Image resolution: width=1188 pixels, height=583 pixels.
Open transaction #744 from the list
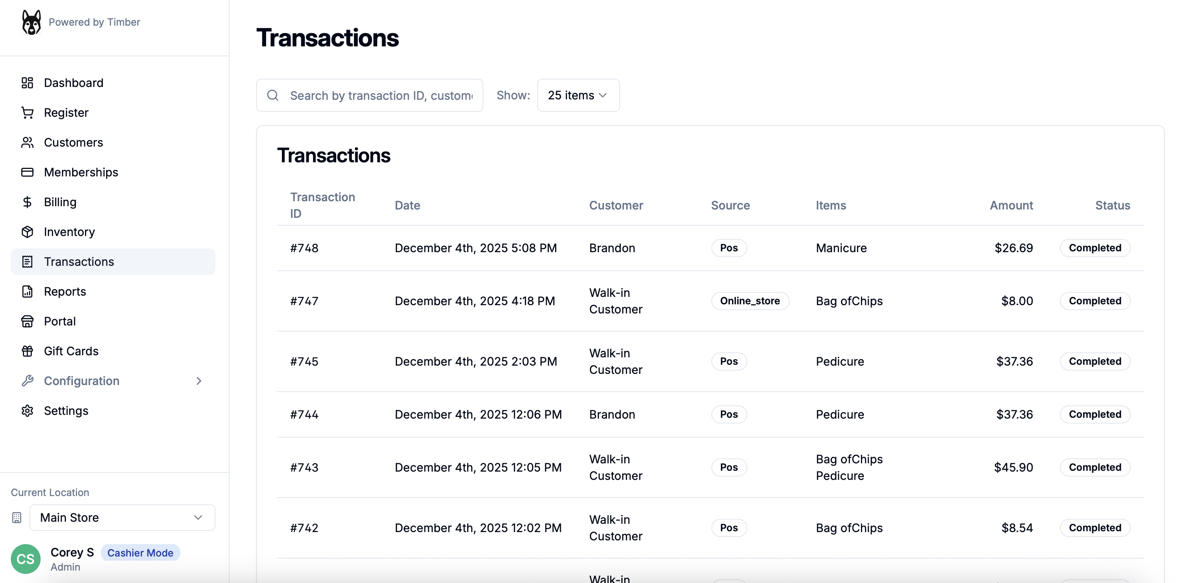point(304,414)
